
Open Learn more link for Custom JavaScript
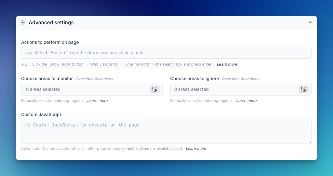tap(196, 149)
